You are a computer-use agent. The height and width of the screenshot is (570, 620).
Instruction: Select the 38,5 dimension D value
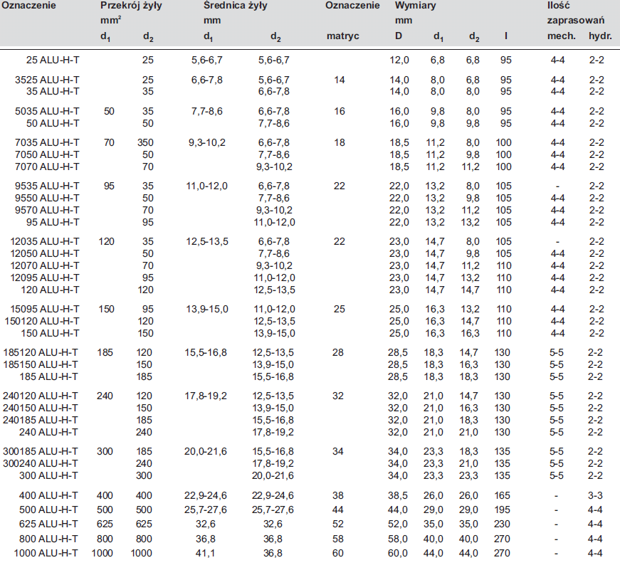point(399,495)
